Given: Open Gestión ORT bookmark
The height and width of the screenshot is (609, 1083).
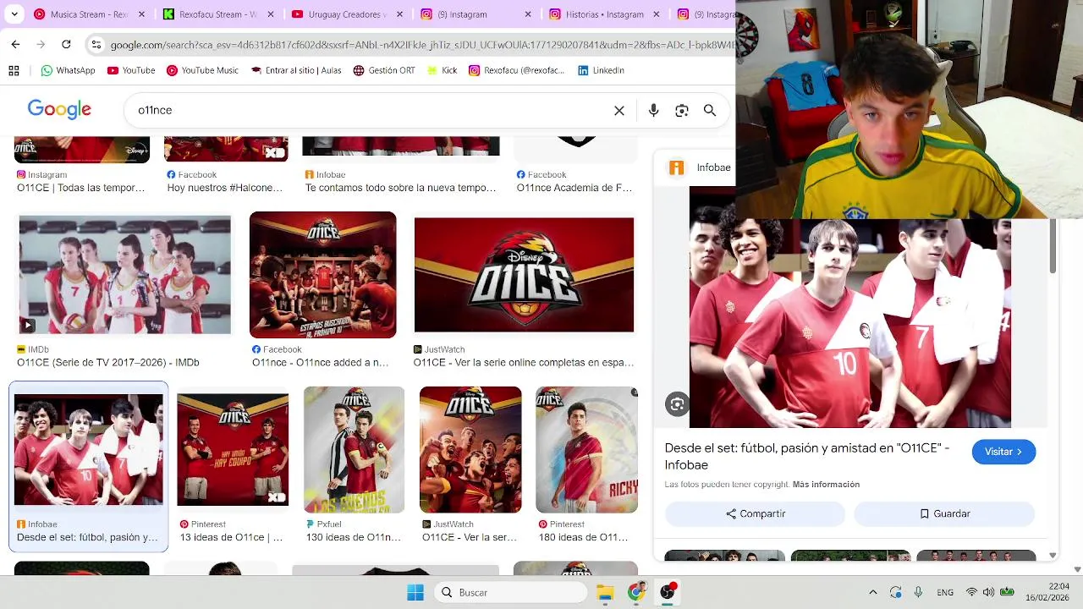Looking at the screenshot, I should click(x=384, y=70).
